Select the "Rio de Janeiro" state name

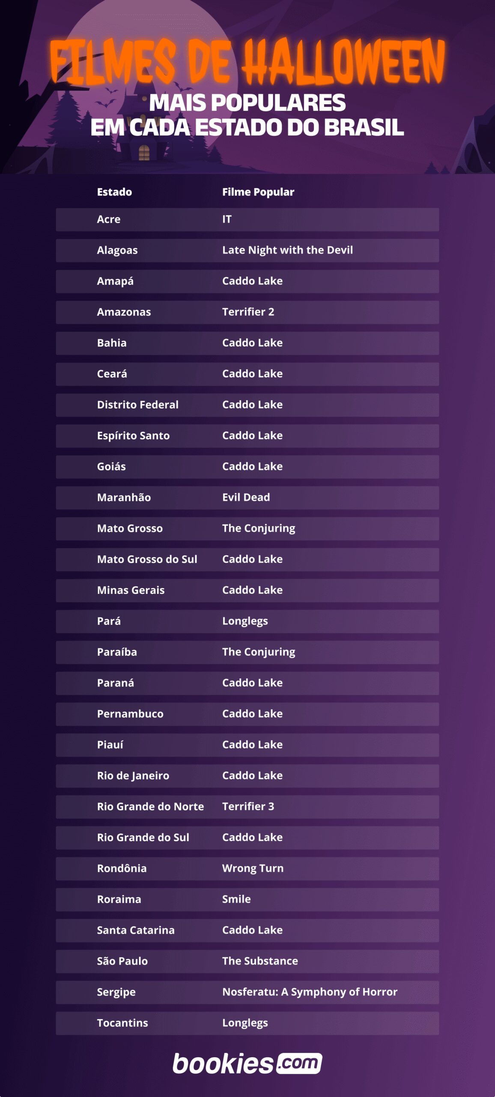click(x=133, y=776)
